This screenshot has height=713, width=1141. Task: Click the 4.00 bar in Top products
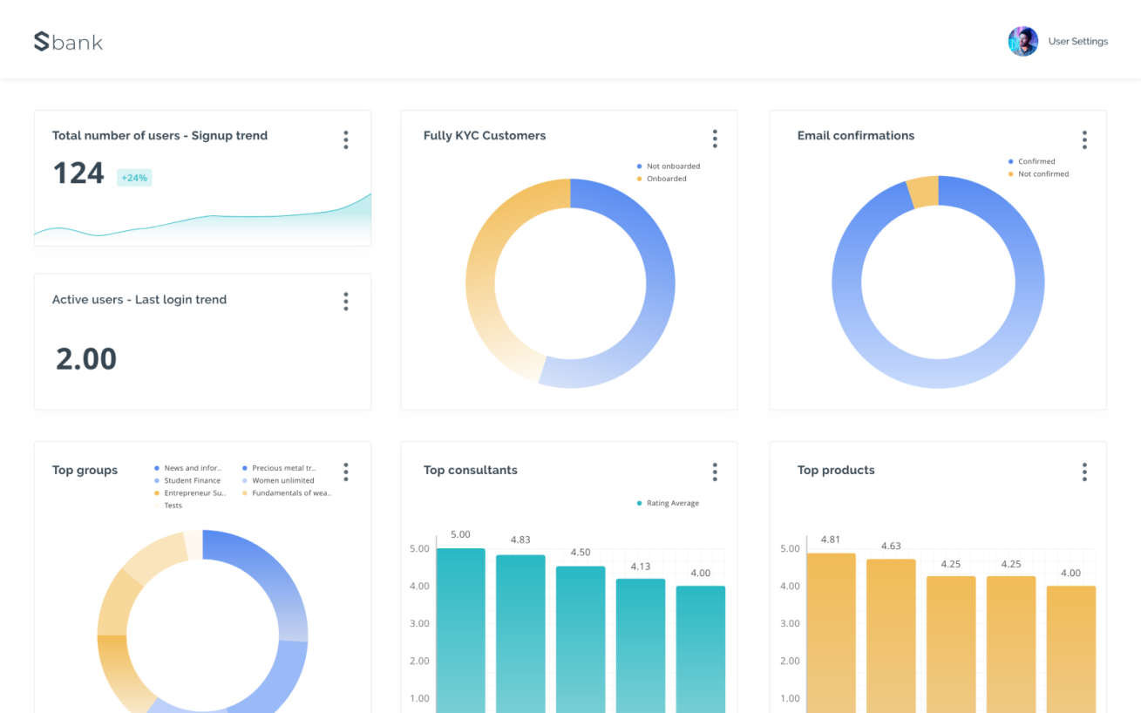click(1071, 649)
